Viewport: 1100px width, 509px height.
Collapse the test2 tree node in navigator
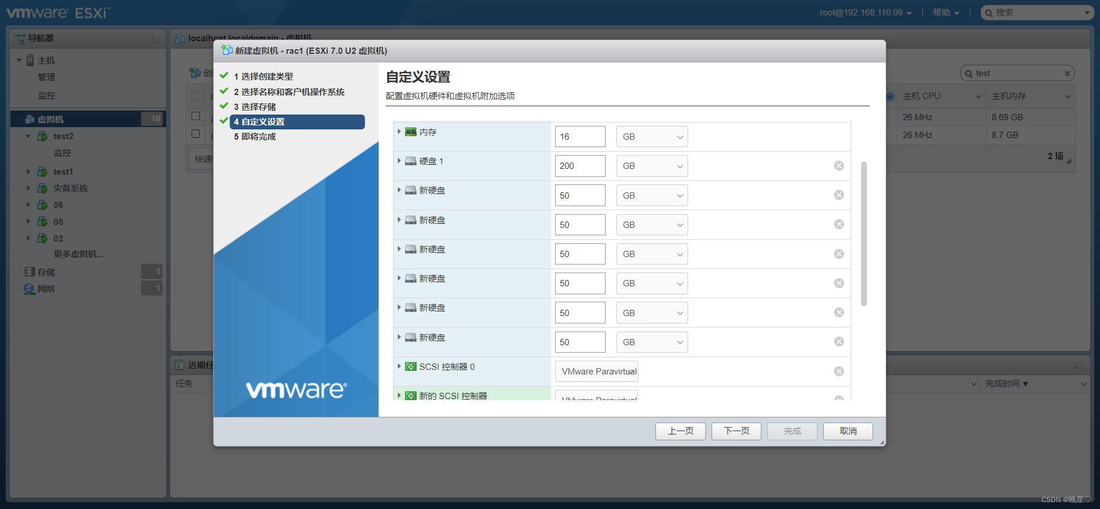pos(28,136)
